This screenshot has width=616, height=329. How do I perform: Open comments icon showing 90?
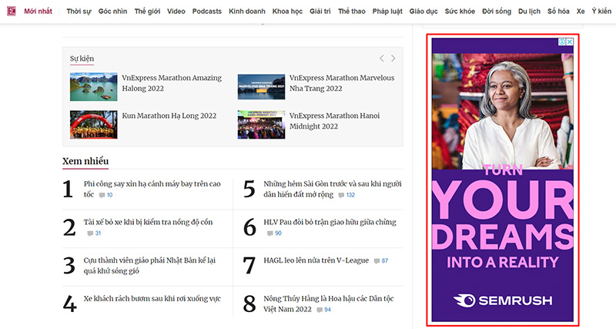coord(270,233)
